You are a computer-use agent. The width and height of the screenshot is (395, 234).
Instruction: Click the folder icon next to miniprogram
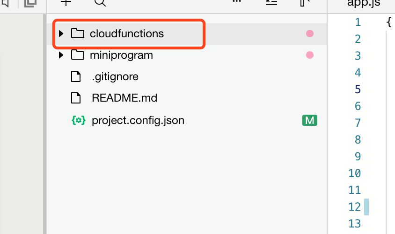coord(78,55)
